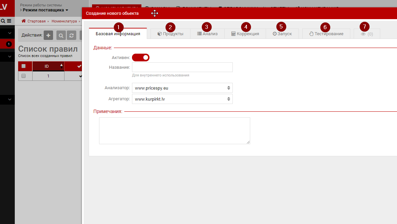Open the eye icon tab with (0)

367,34
